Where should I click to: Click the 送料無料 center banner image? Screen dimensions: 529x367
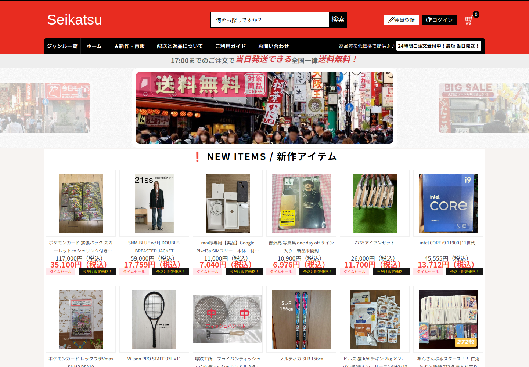[x=264, y=108]
